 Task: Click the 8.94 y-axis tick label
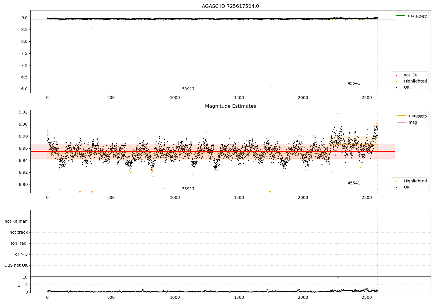tap(23, 160)
